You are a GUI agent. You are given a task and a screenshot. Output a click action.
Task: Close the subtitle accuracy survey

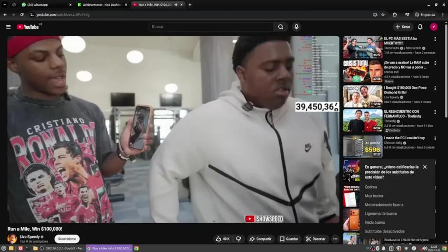point(425,167)
